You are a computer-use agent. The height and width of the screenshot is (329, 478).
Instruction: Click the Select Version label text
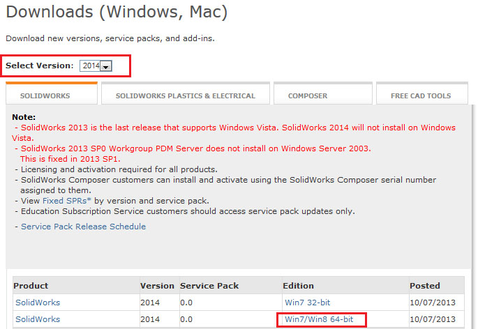(x=39, y=66)
